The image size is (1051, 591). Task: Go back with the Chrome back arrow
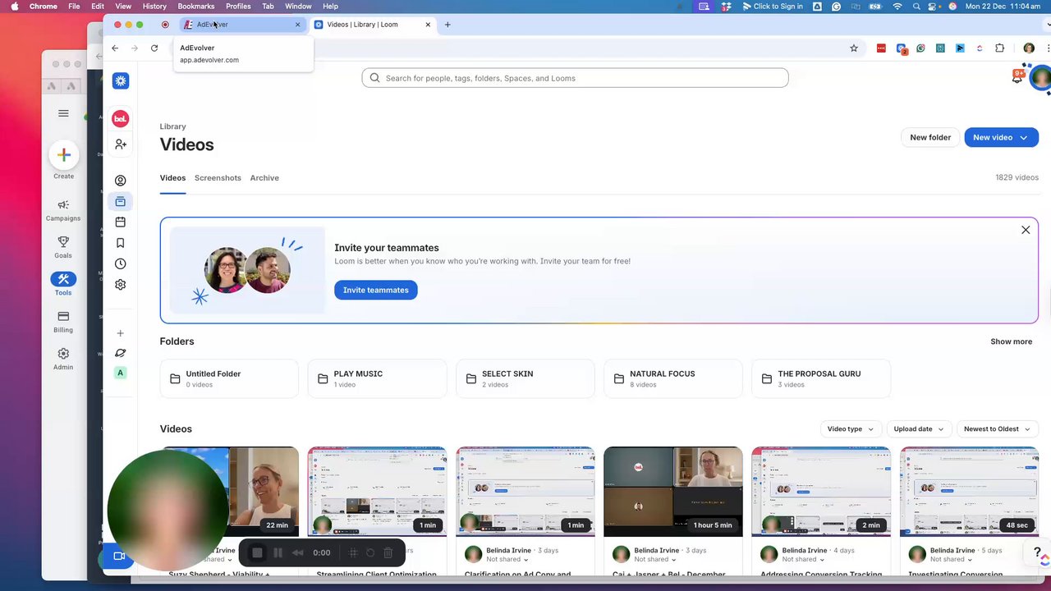(x=115, y=48)
